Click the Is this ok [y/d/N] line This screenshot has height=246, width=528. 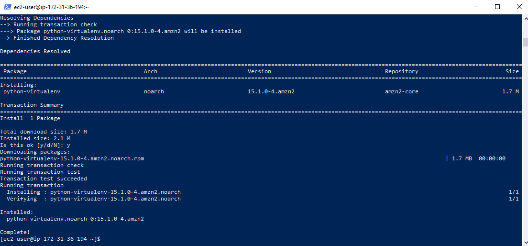pos(35,145)
